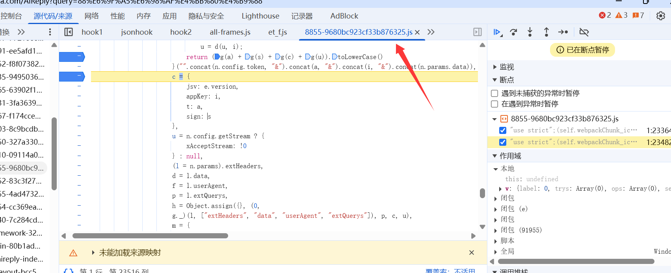Open navigator three-dot menu

[50, 32]
